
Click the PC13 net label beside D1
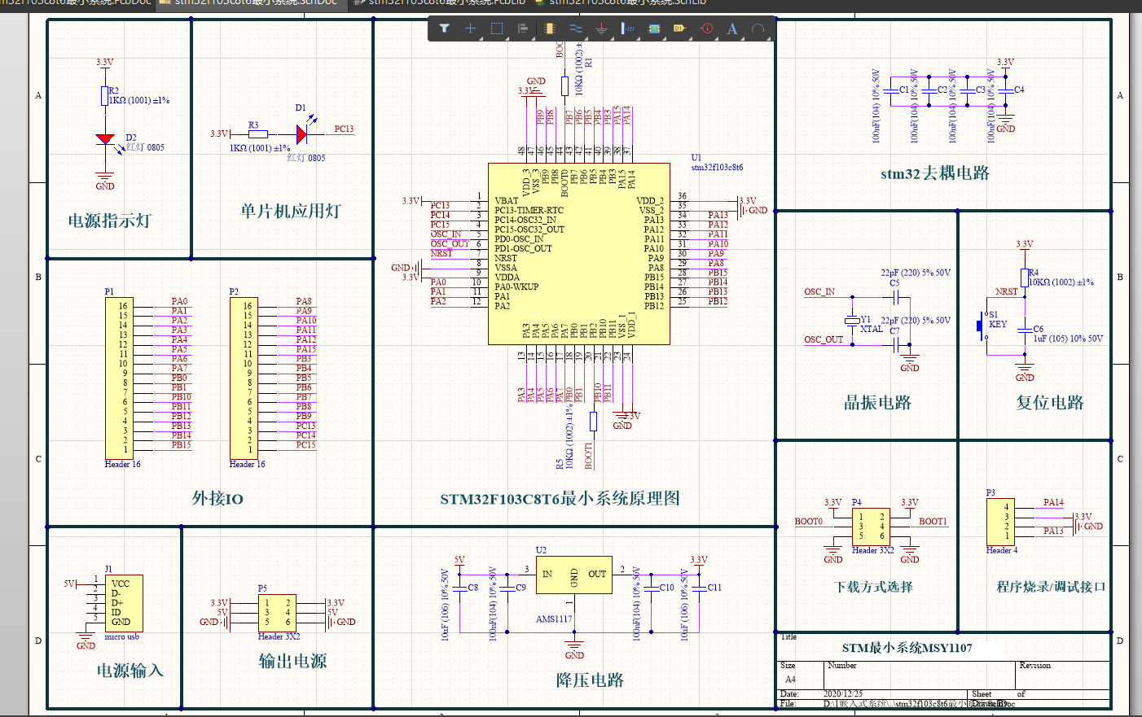point(344,129)
